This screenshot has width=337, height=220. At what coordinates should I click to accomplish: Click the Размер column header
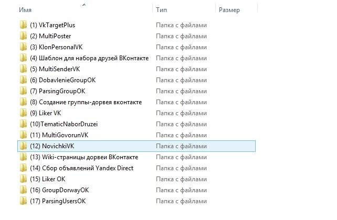pos(229,10)
